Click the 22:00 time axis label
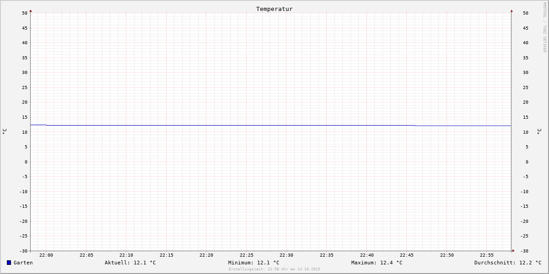This screenshot has height=274, width=549. 46,255
